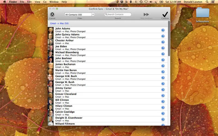Select the Grover Cleveland contact name

point(66,94)
